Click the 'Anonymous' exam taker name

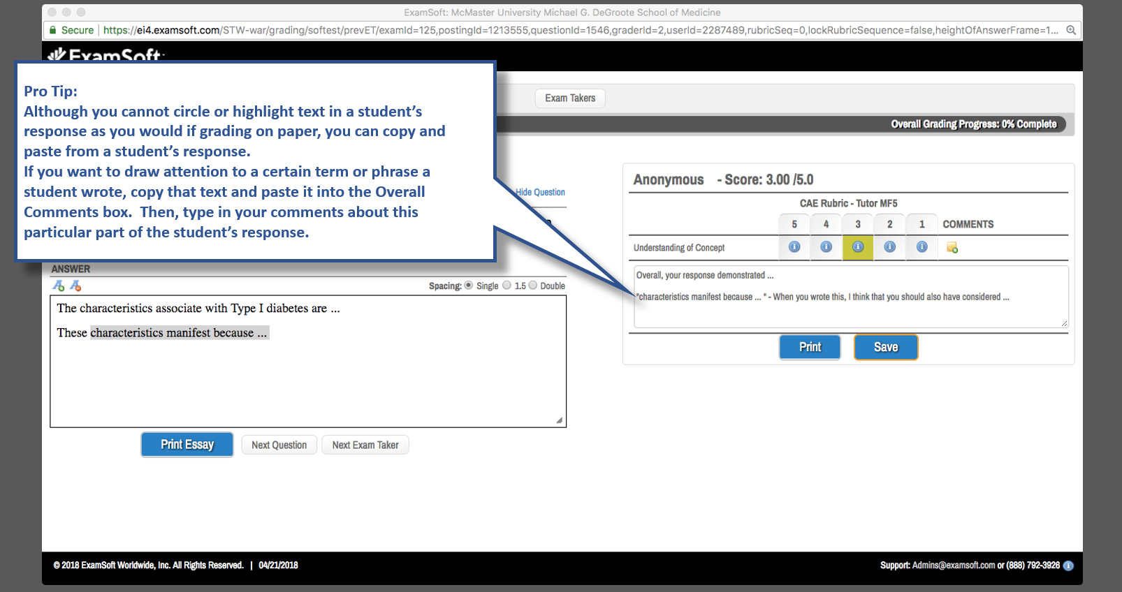(669, 179)
